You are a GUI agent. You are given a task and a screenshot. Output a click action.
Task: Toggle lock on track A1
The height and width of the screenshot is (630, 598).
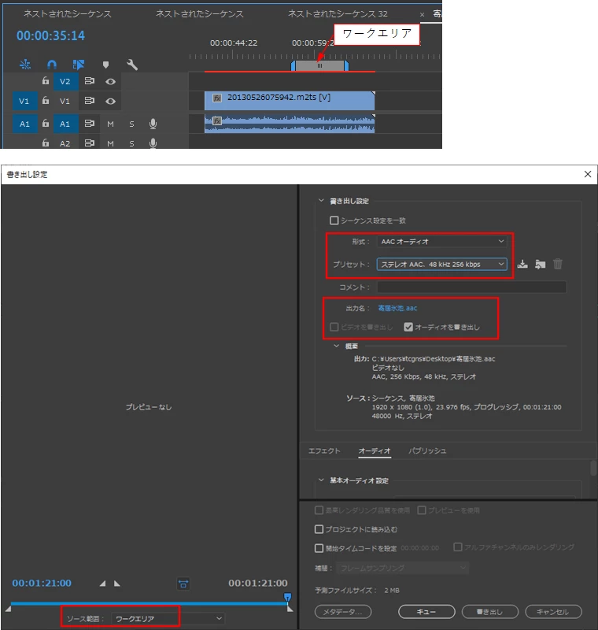(x=46, y=123)
